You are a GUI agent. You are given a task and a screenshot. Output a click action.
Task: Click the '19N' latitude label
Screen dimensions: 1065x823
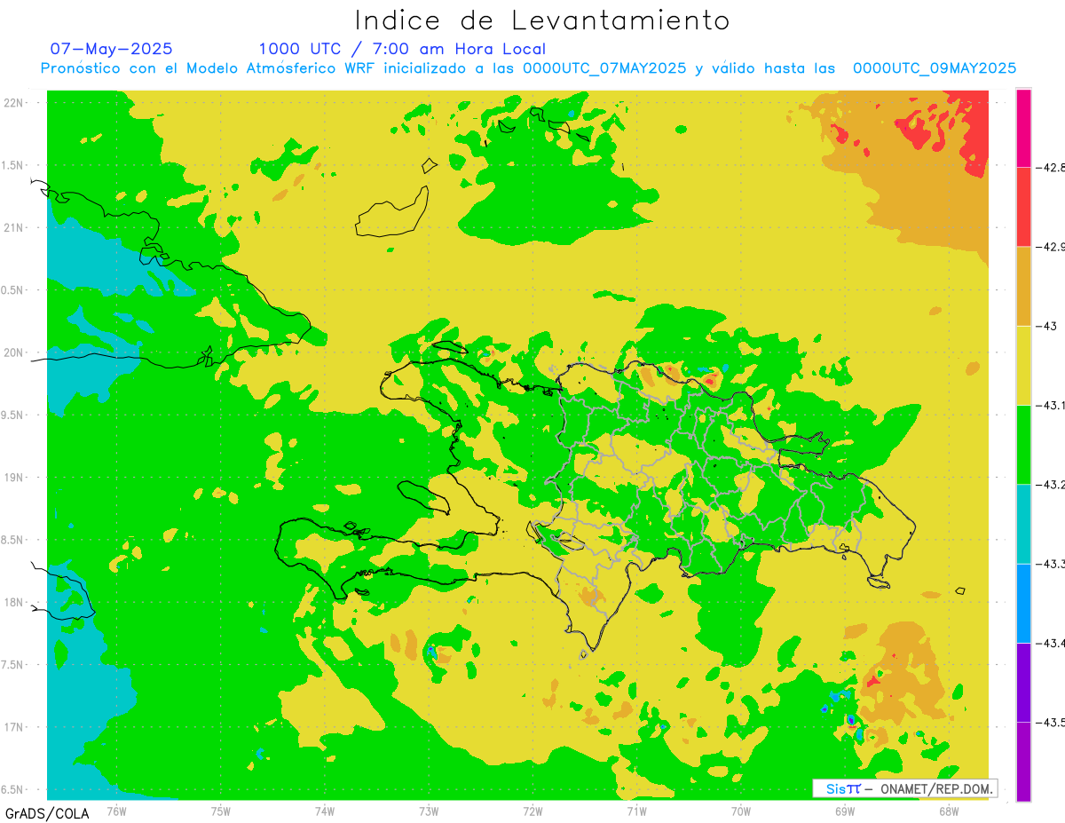pyautogui.click(x=14, y=478)
